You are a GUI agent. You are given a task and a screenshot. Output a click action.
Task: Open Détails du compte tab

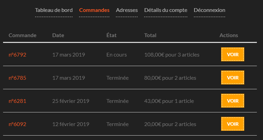point(166,10)
